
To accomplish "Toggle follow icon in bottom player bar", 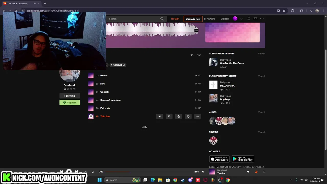I will pyautogui.click(x=256, y=172).
